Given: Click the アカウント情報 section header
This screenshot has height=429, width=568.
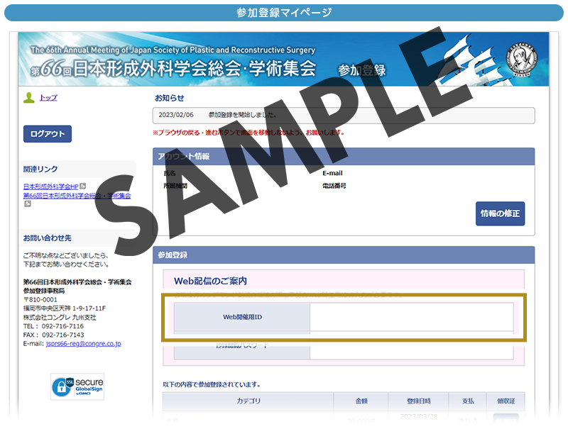Looking at the screenshot, I should 344,157.
